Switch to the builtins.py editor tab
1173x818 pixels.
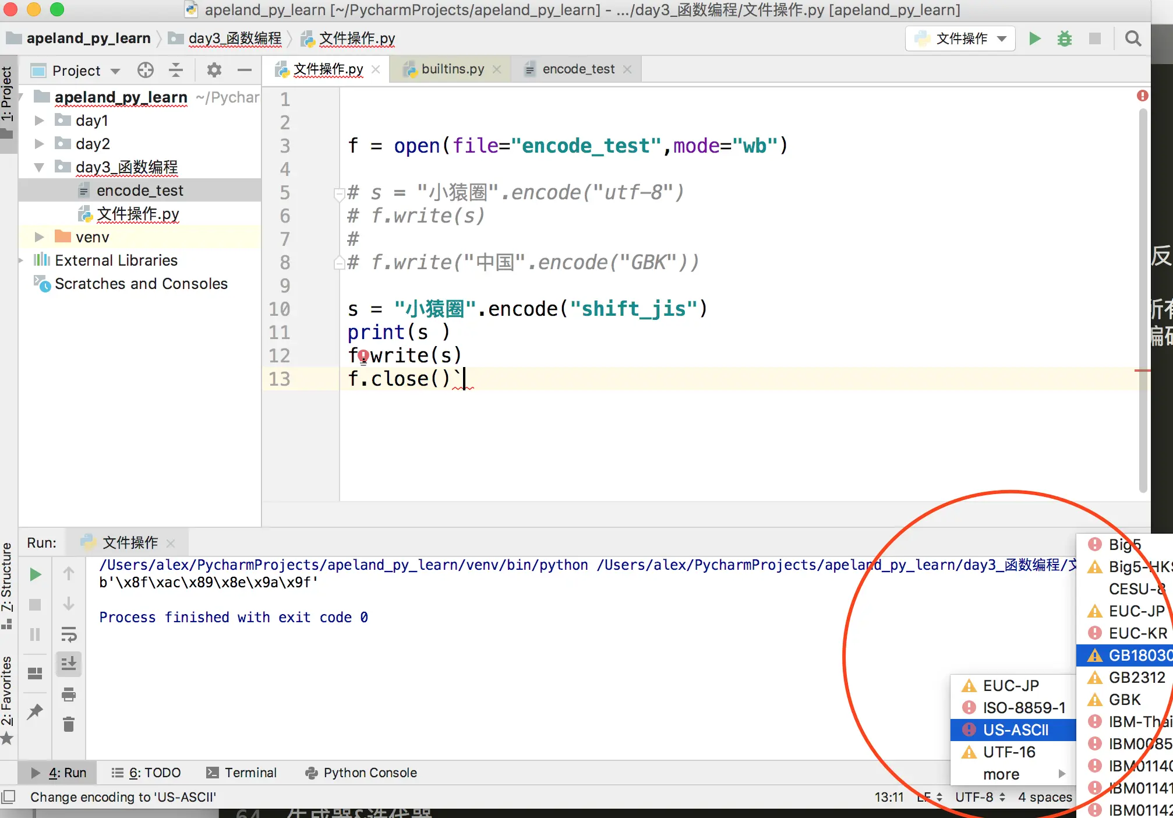click(x=452, y=69)
